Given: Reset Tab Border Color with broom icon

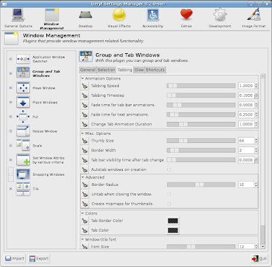Looking at the screenshot, I should tap(85, 221).
